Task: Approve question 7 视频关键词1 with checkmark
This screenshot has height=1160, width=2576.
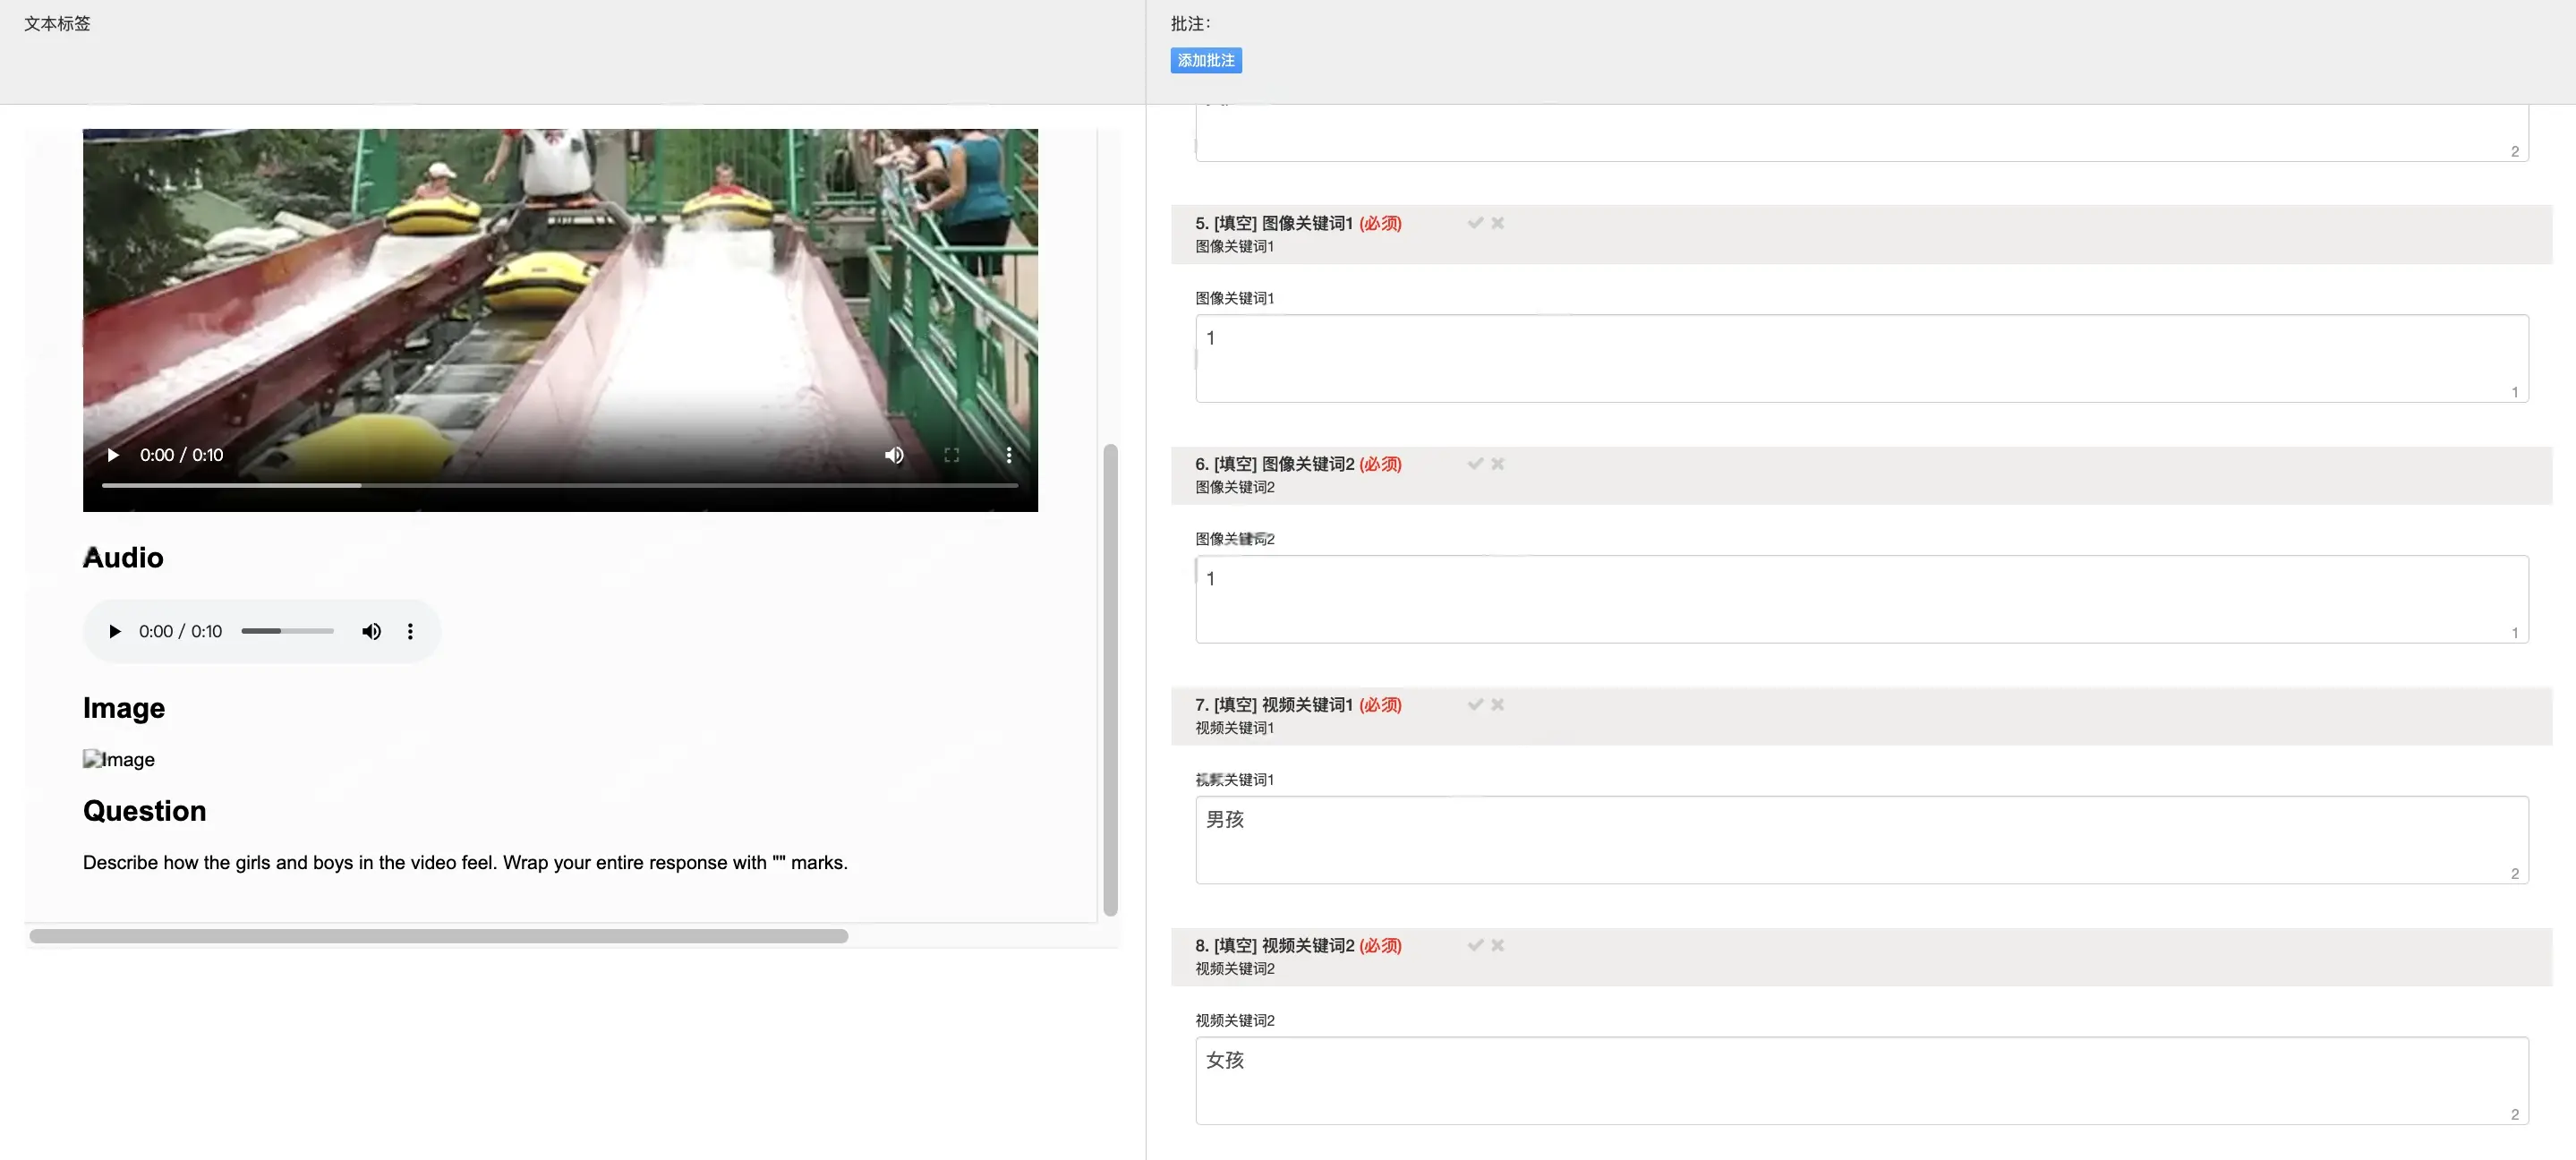Action: (x=1475, y=705)
